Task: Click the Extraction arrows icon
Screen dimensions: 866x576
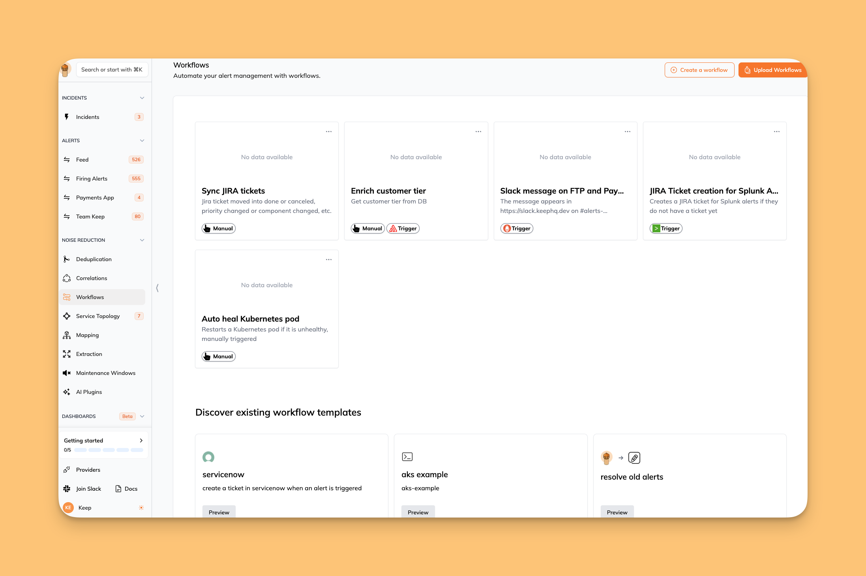Action: coord(67,354)
